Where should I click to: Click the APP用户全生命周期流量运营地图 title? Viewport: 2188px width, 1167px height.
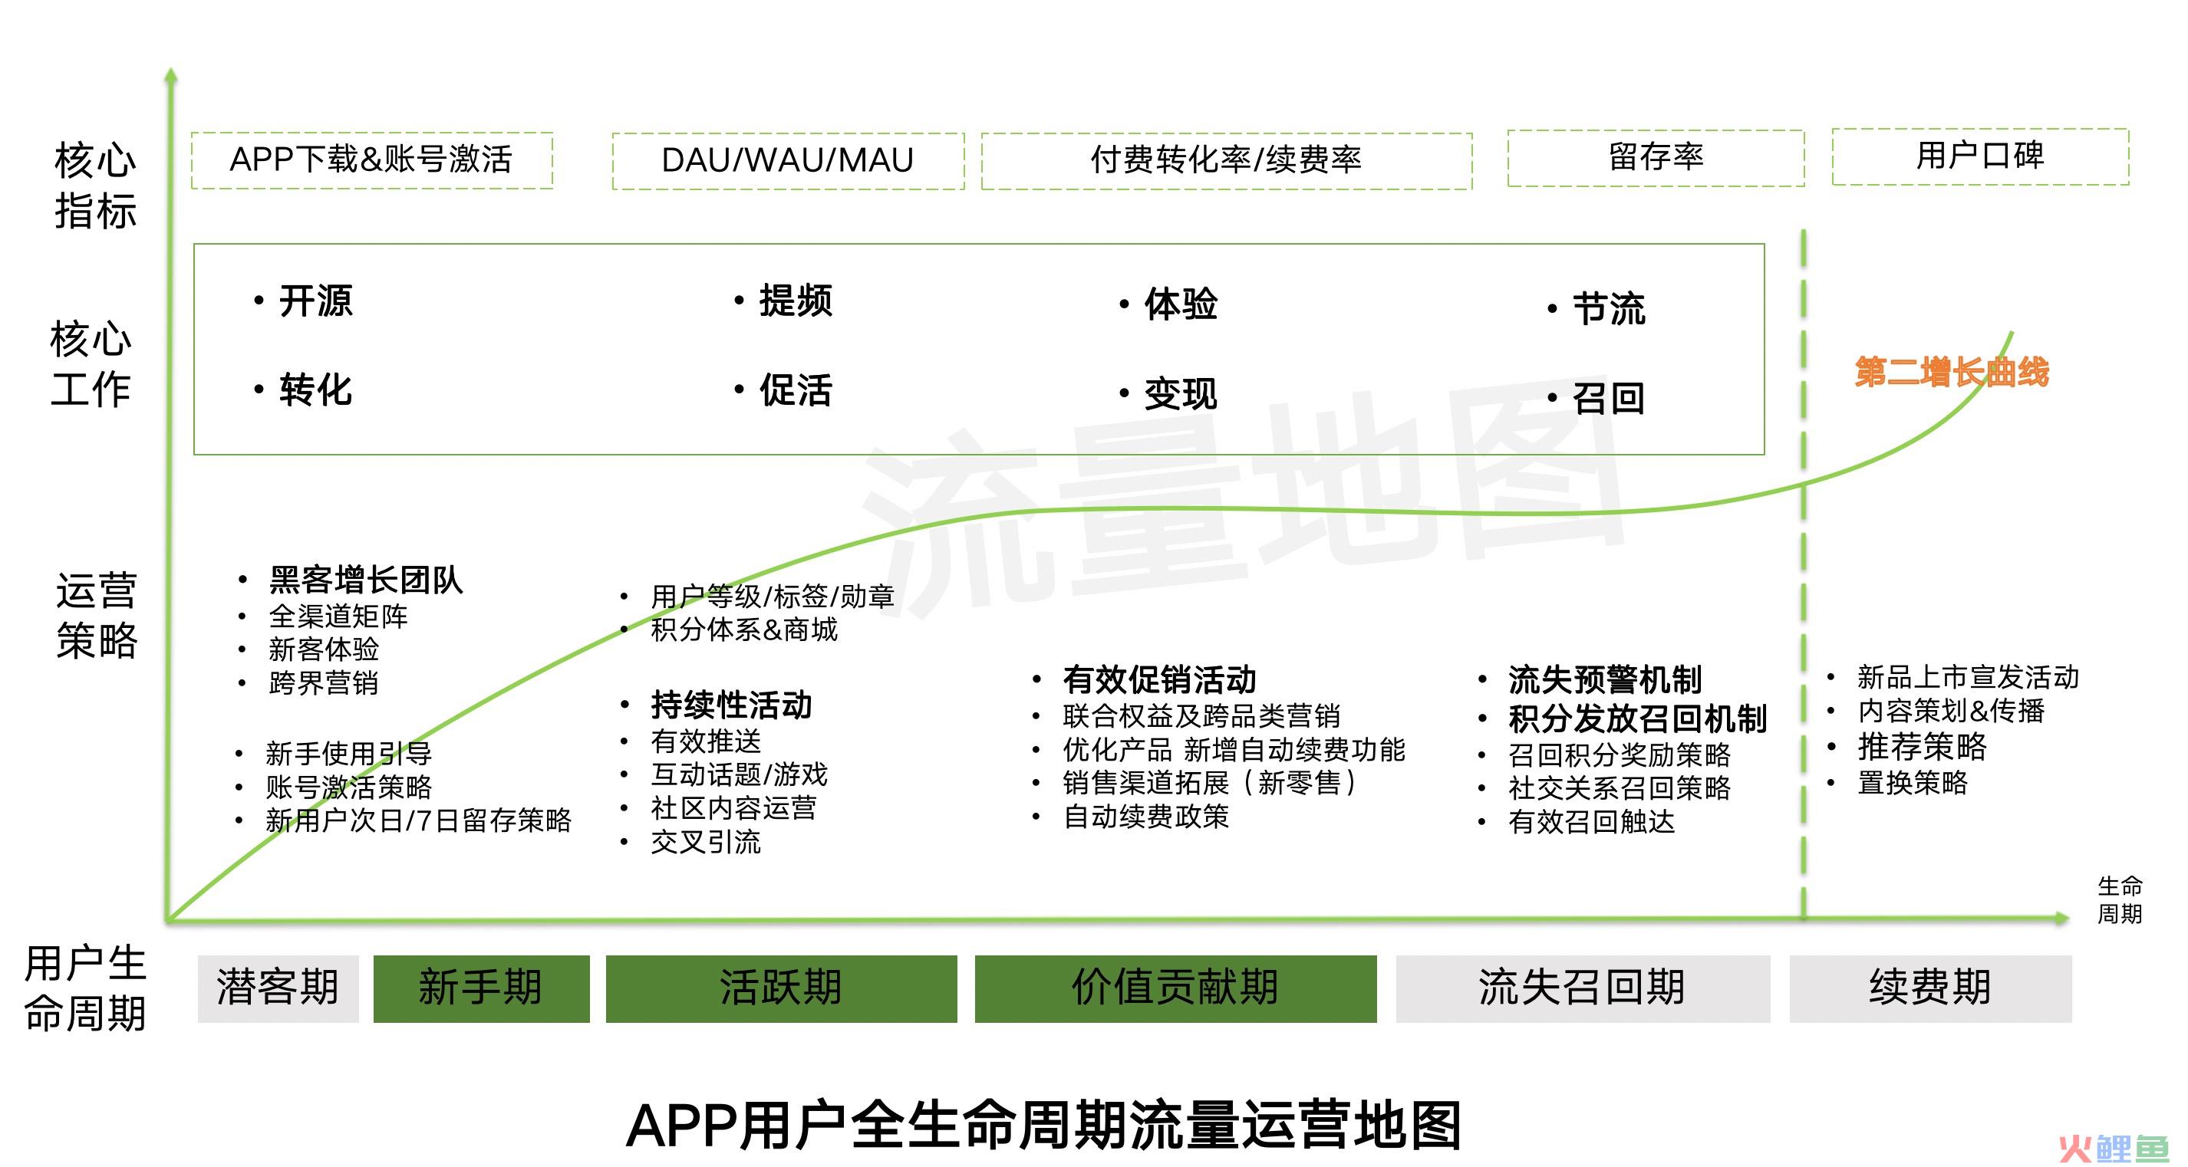click(x=1044, y=1126)
